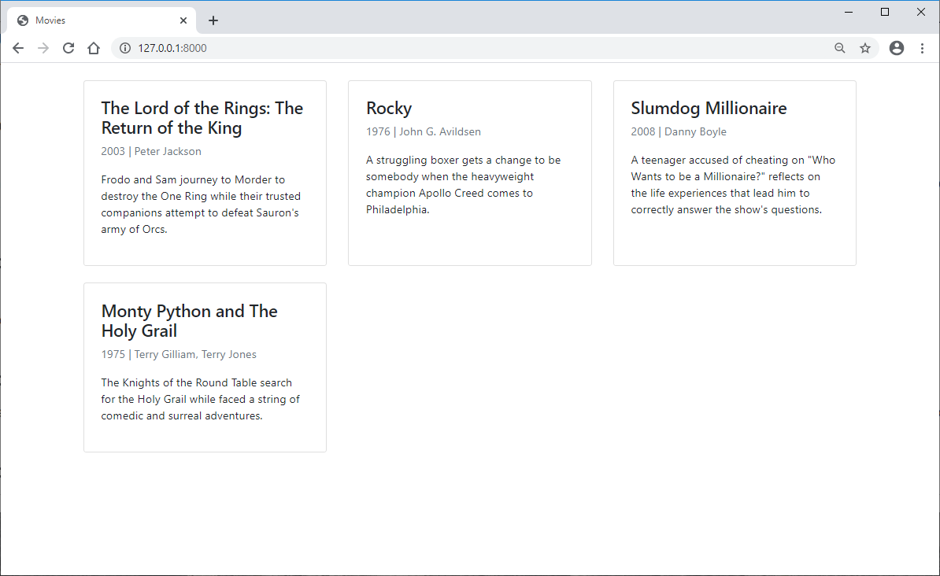Viewport: 940px width, 576px height.
Task: Click the "2008 | Danny Boyle" subtitle
Action: click(679, 132)
